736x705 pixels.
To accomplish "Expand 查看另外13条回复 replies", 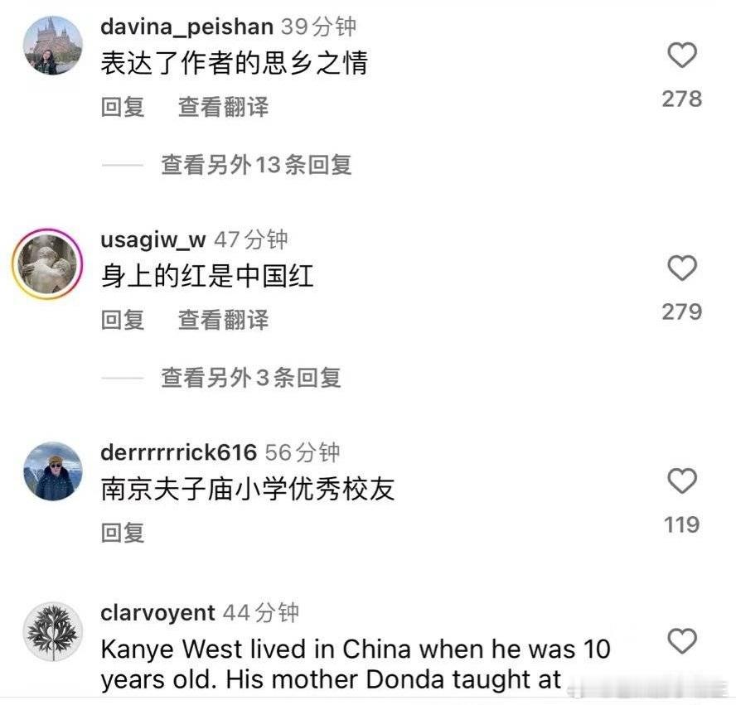I will pos(256,165).
